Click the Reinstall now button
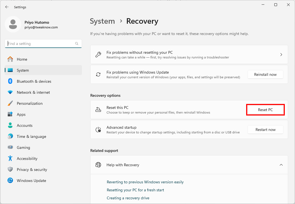 265,74
